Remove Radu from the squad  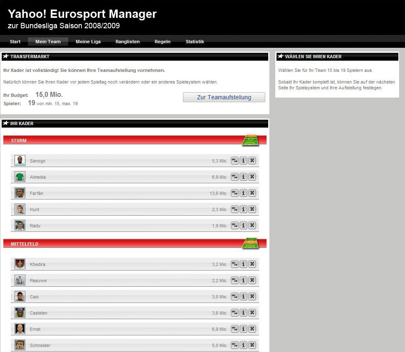pyautogui.click(x=252, y=226)
